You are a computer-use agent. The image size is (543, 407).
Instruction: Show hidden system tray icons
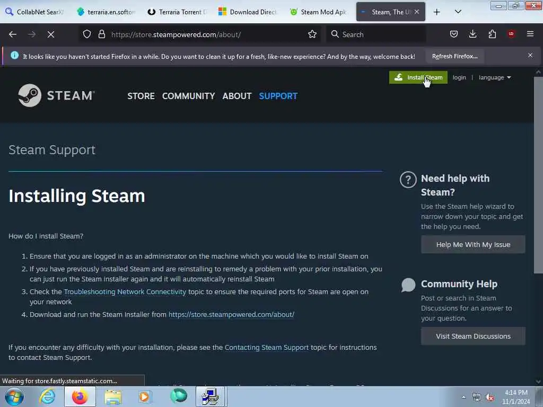click(x=463, y=397)
